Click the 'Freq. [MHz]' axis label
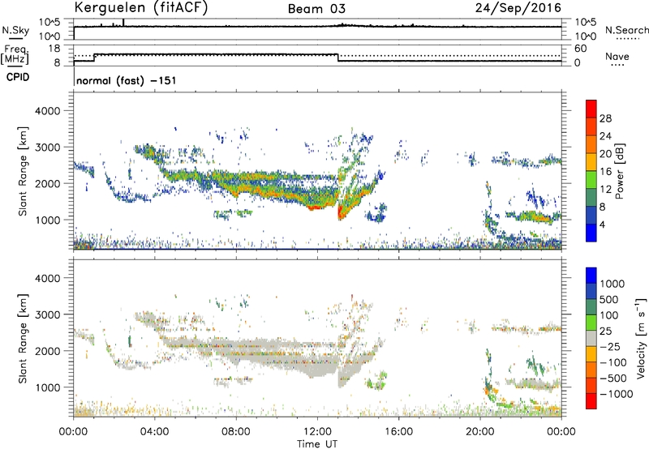 pyautogui.click(x=15, y=55)
